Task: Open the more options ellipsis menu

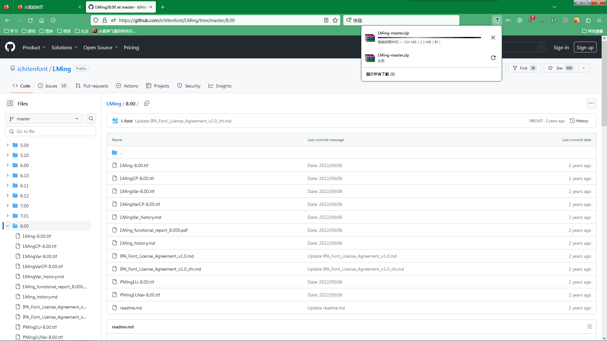Action: pyautogui.click(x=591, y=103)
